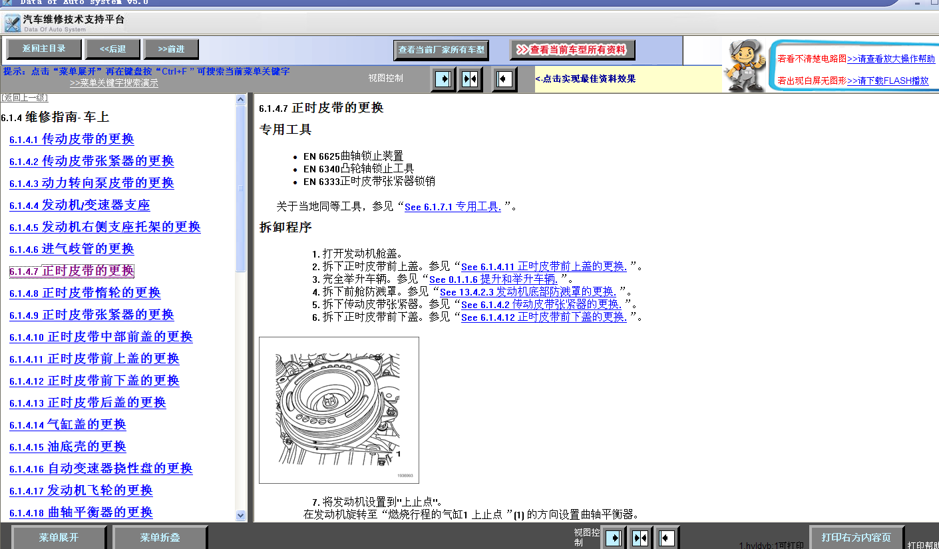The height and width of the screenshot is (549, 939).
Task: Click the 打印帮助 text at bottom right
Action: point(923,544)
